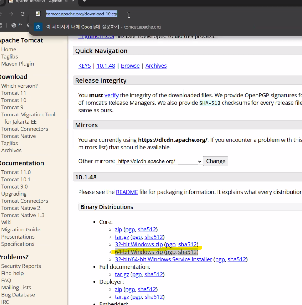This screenshot has width=302, height=305.
Task: Click the verify link under Release Integrity
Action: click(111, 95)
